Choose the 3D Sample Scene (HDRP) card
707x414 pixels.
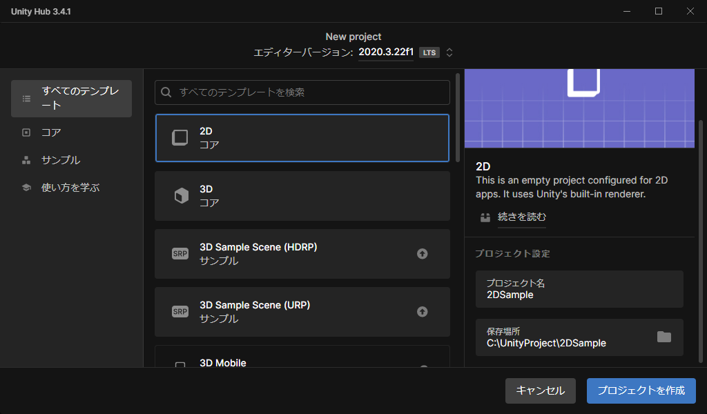point(302,254)
